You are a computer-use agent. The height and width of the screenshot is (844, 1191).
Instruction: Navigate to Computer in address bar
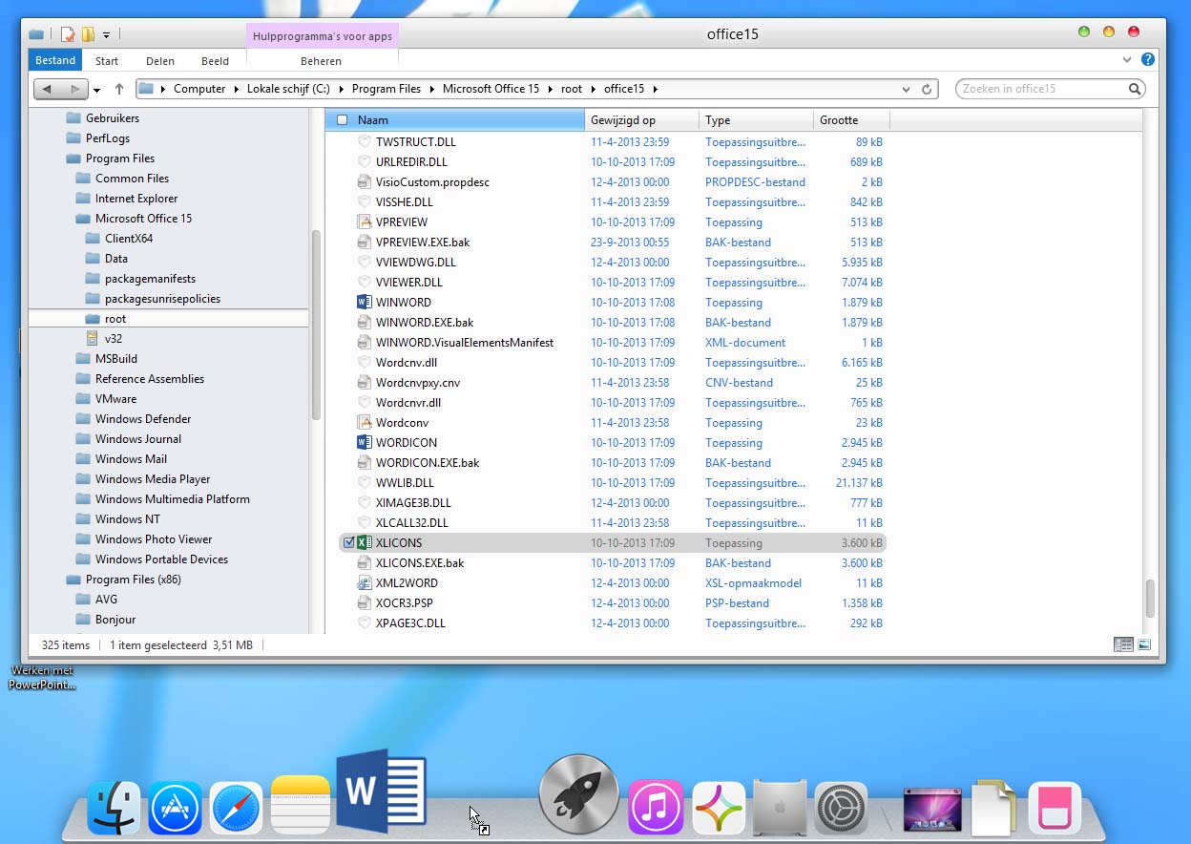199,89
